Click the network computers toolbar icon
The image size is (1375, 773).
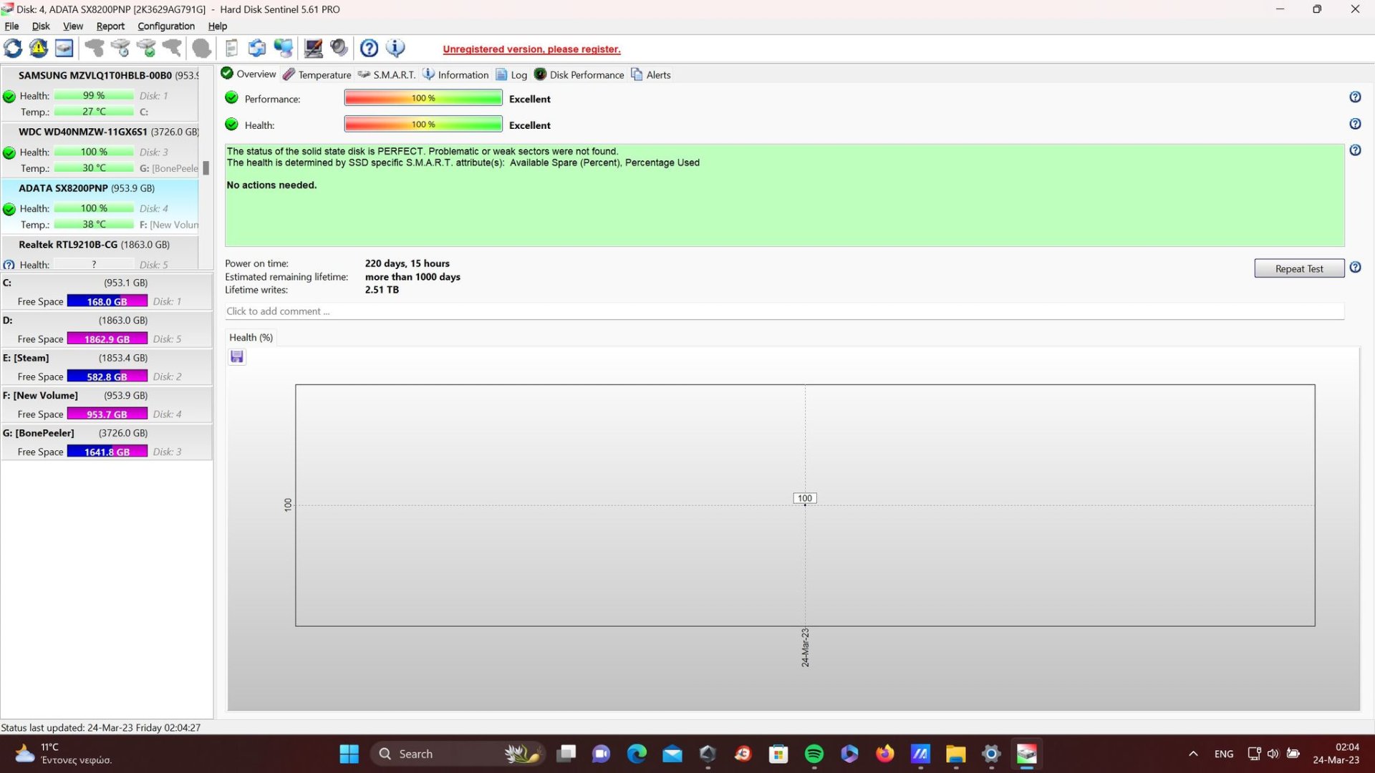pos(284,49)
